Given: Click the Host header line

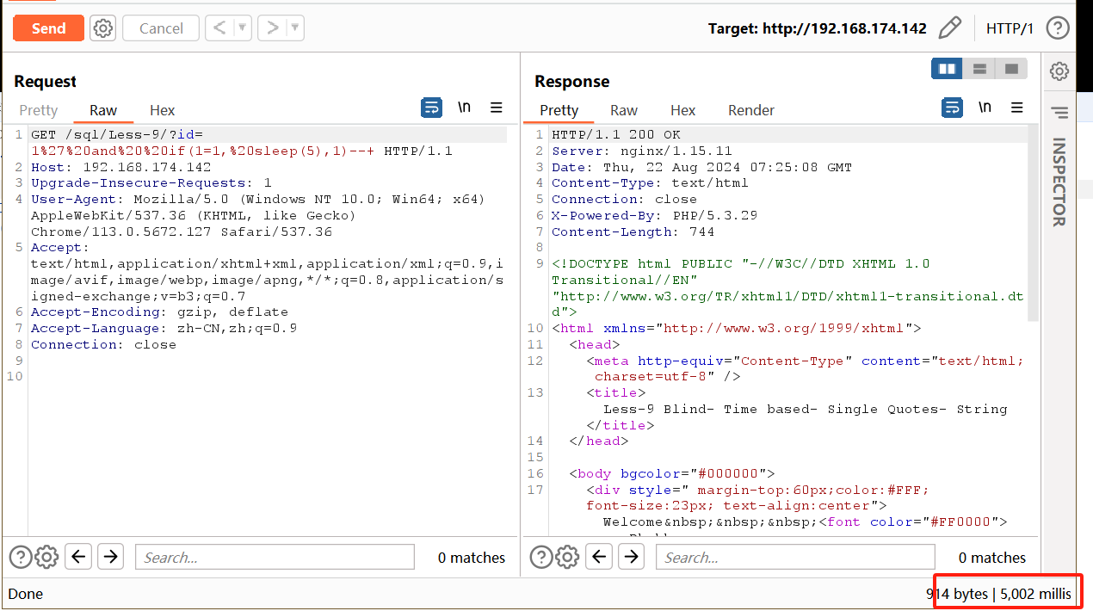Looking at the screenshot, I should (x=120, y=167).
